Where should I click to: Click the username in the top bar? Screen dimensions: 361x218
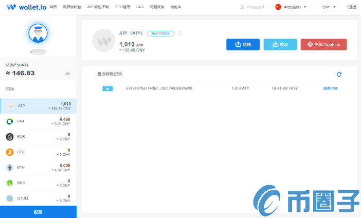[x=256, y=7]
